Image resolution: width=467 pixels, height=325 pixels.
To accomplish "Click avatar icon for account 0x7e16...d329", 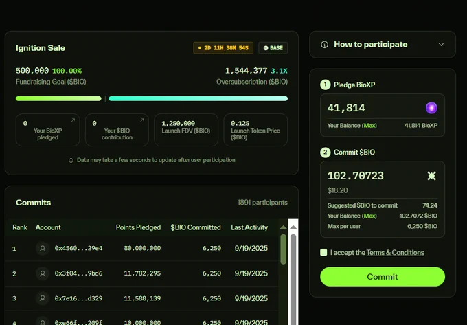I will tap(43, 298).
